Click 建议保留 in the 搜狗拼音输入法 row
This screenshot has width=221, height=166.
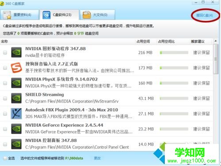[x=202, y=68]
